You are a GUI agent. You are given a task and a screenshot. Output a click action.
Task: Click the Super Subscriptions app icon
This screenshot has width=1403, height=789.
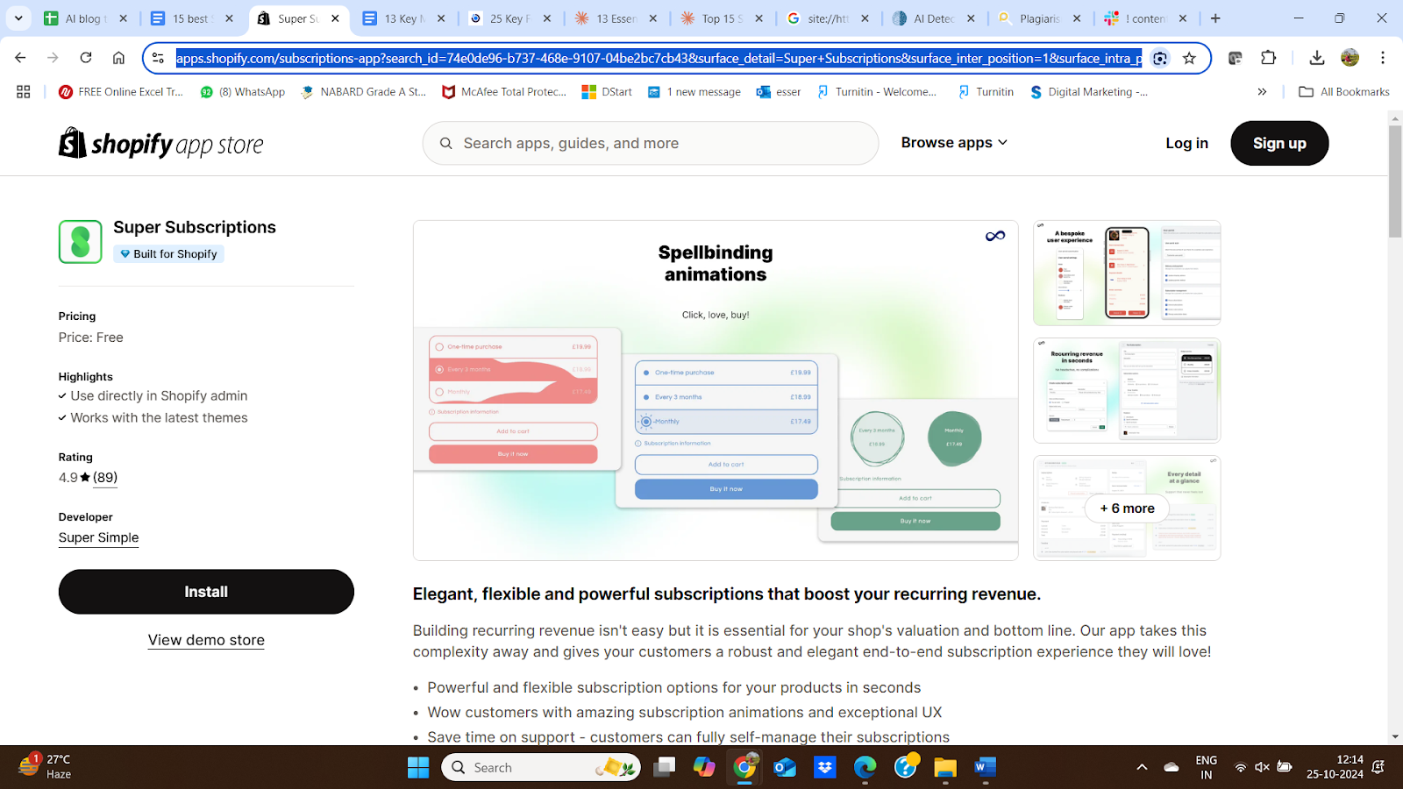(x=81, y=242)
